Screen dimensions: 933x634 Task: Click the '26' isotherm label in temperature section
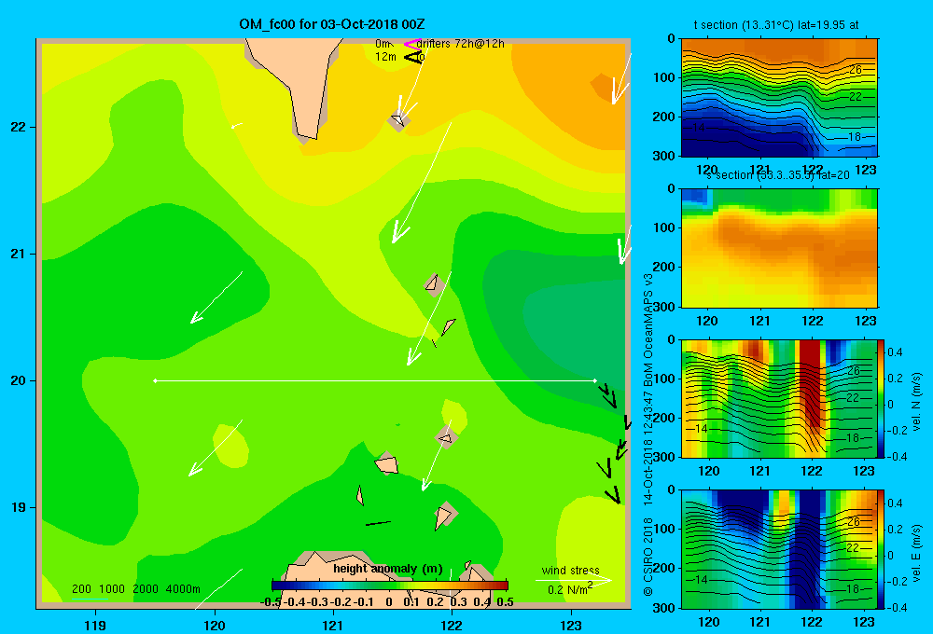(x=855, y=70)
